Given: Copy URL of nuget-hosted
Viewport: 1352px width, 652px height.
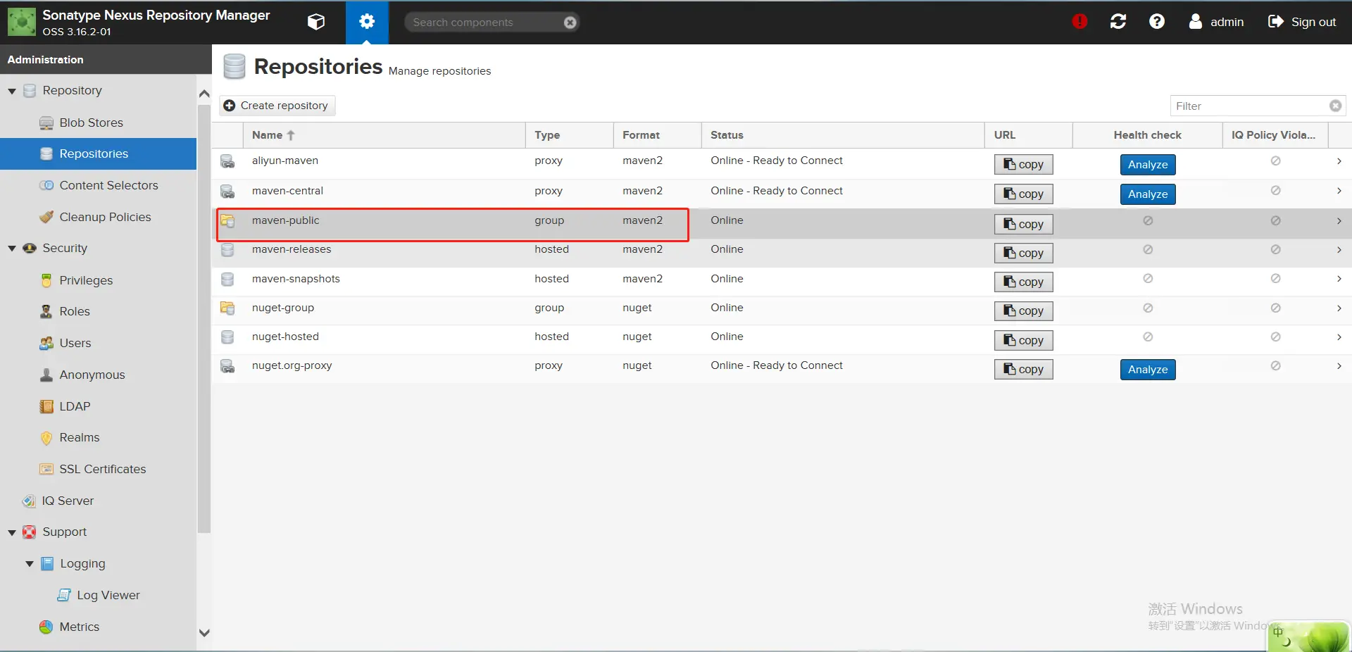Looking at the screenshot, I should pyautogui.click(x=1023, y=340).
